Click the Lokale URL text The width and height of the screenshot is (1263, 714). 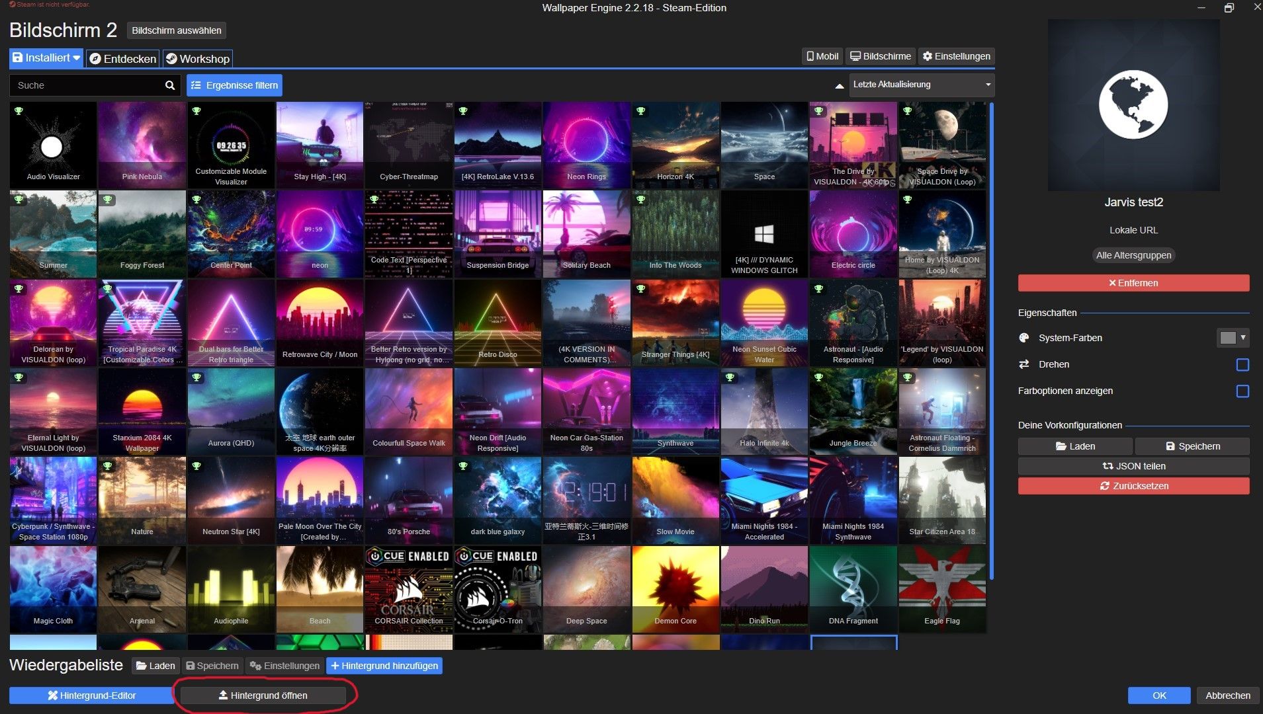1133,230
